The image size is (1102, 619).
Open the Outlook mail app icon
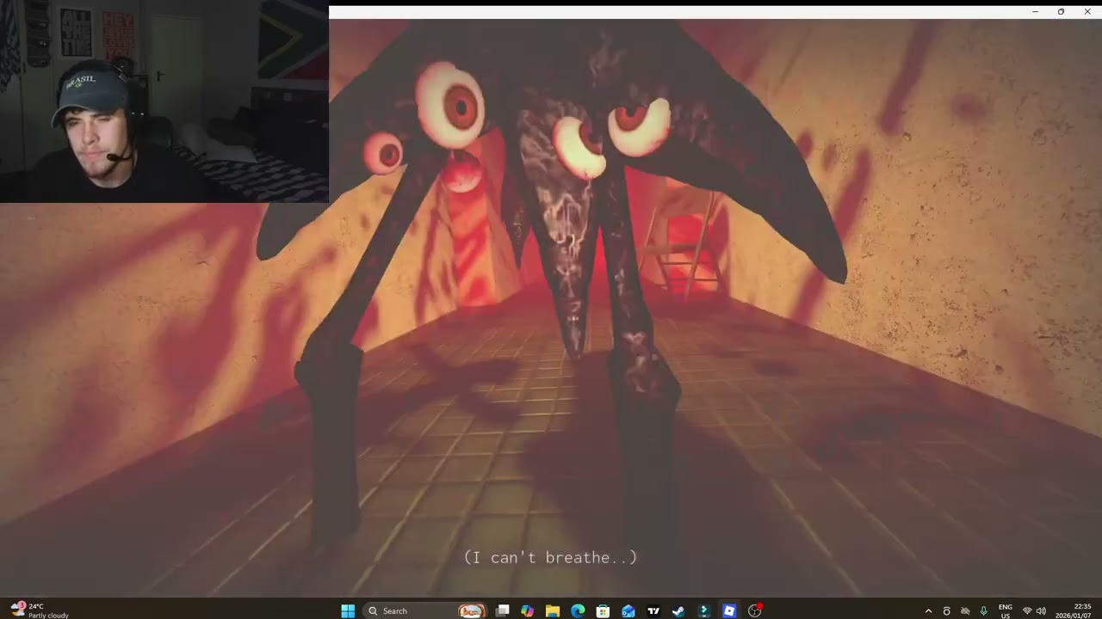coord(628,610)
